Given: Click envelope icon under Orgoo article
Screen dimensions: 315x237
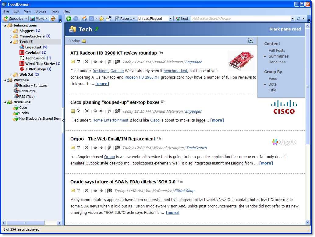Looking at the screenshot, I should click(73, 148).
